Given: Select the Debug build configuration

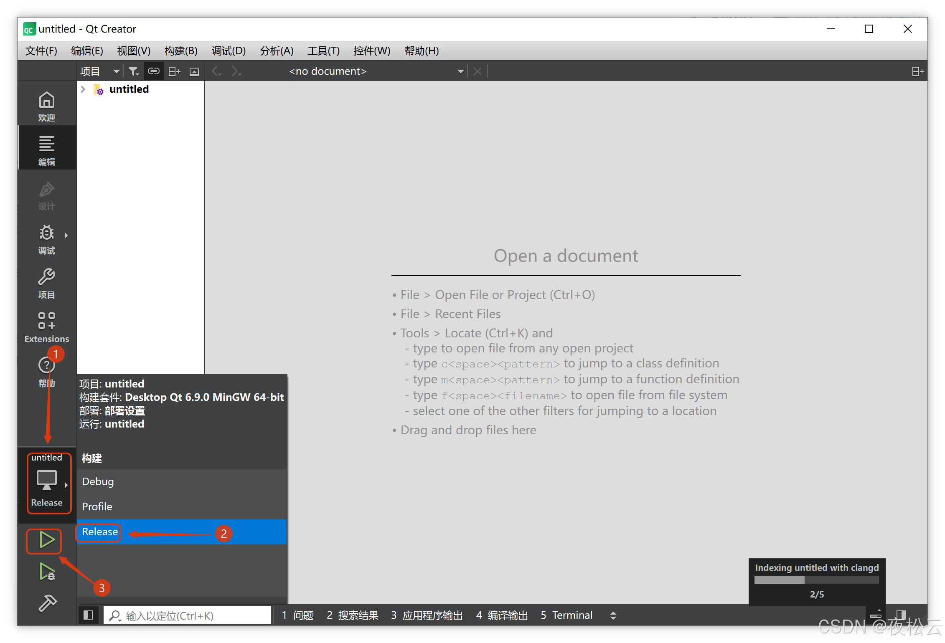Looking at the screenshot, I should pyautogui.click(x=98, y=481).
